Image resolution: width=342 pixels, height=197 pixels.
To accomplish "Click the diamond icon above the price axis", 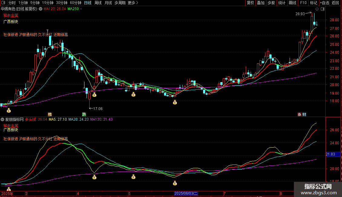I will [317, 9].
